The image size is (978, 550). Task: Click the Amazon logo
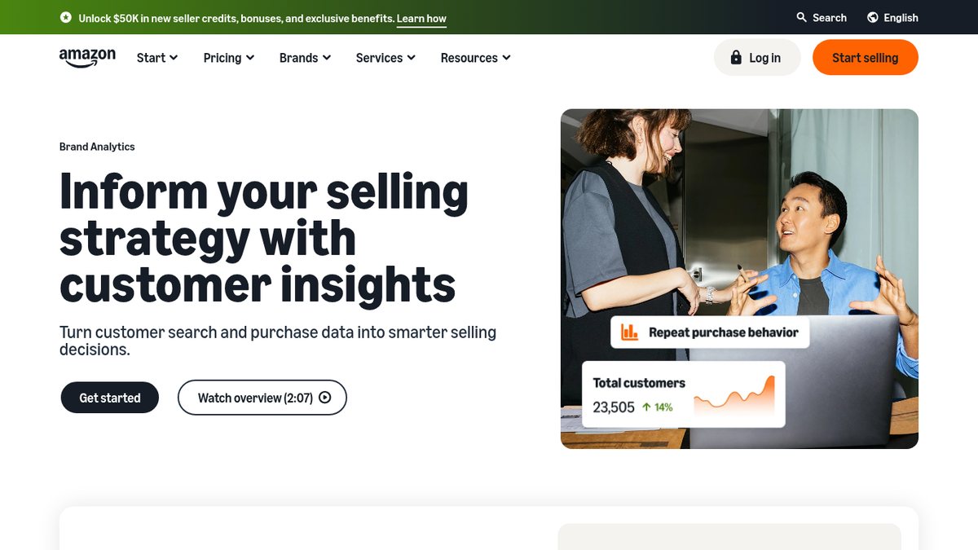(87, 58)
